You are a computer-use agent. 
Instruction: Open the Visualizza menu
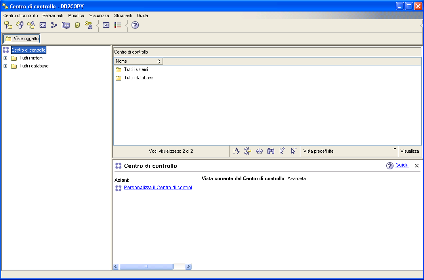99,15
